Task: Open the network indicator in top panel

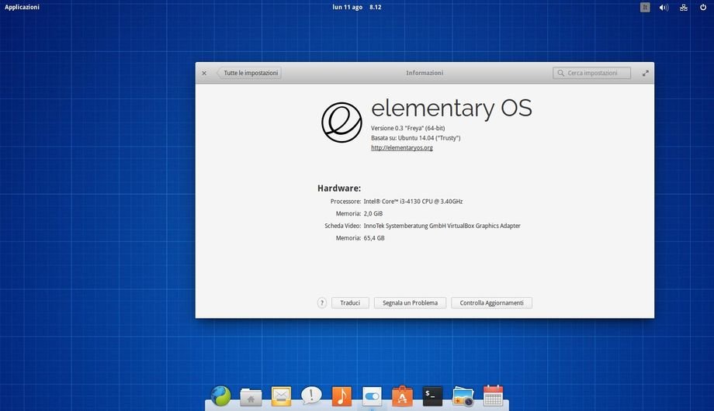Action: point(684,7)
